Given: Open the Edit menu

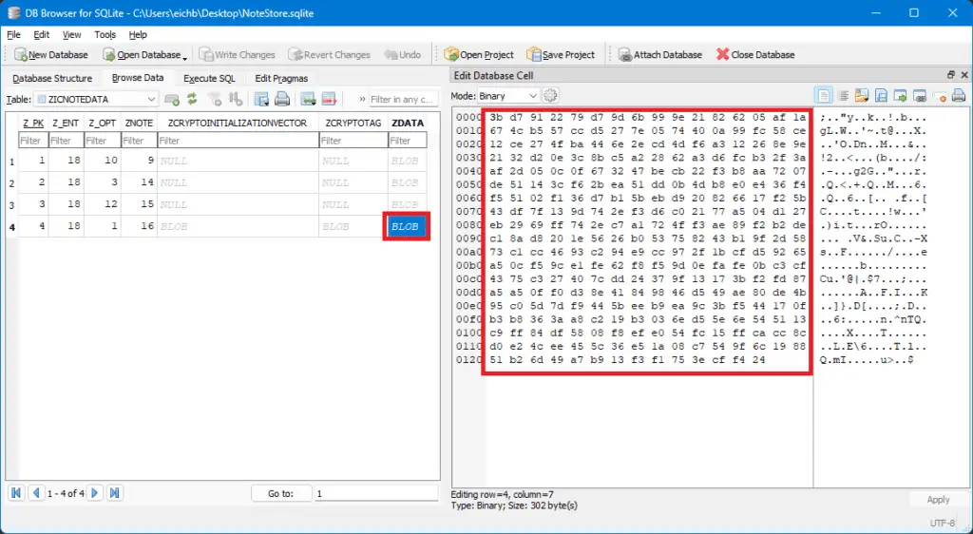Looking at the screenshot, I should pos(42,35).
